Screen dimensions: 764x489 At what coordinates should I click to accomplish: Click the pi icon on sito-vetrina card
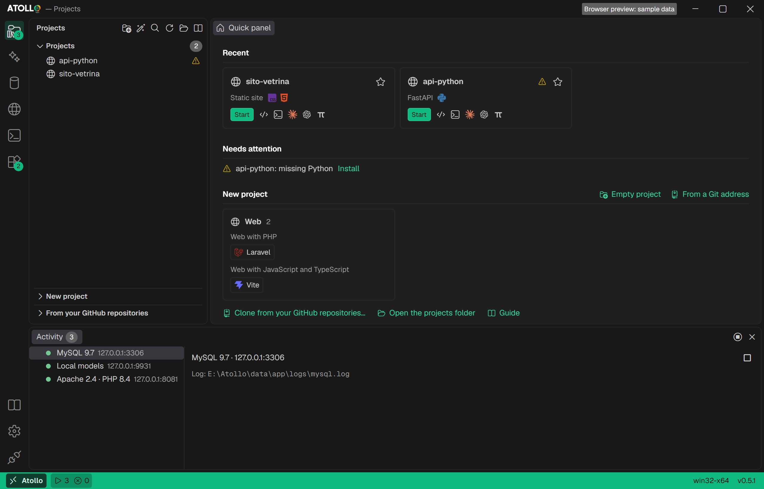(x=321, y=114)
